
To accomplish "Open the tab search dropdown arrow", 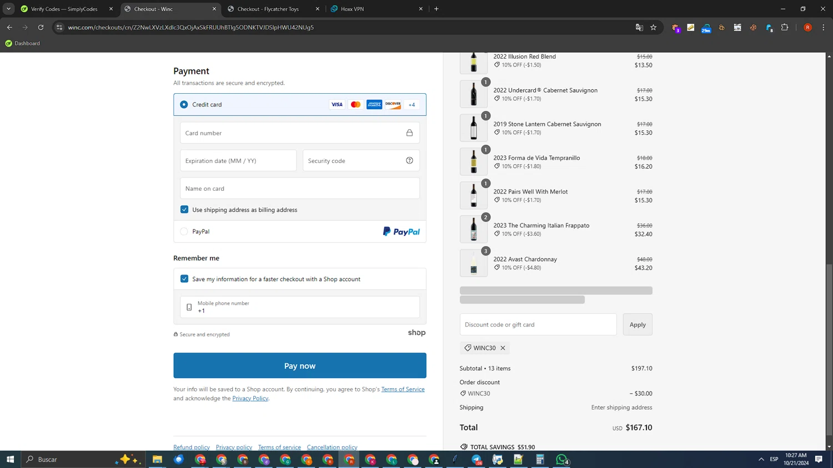I will click(x=8, y=9).
